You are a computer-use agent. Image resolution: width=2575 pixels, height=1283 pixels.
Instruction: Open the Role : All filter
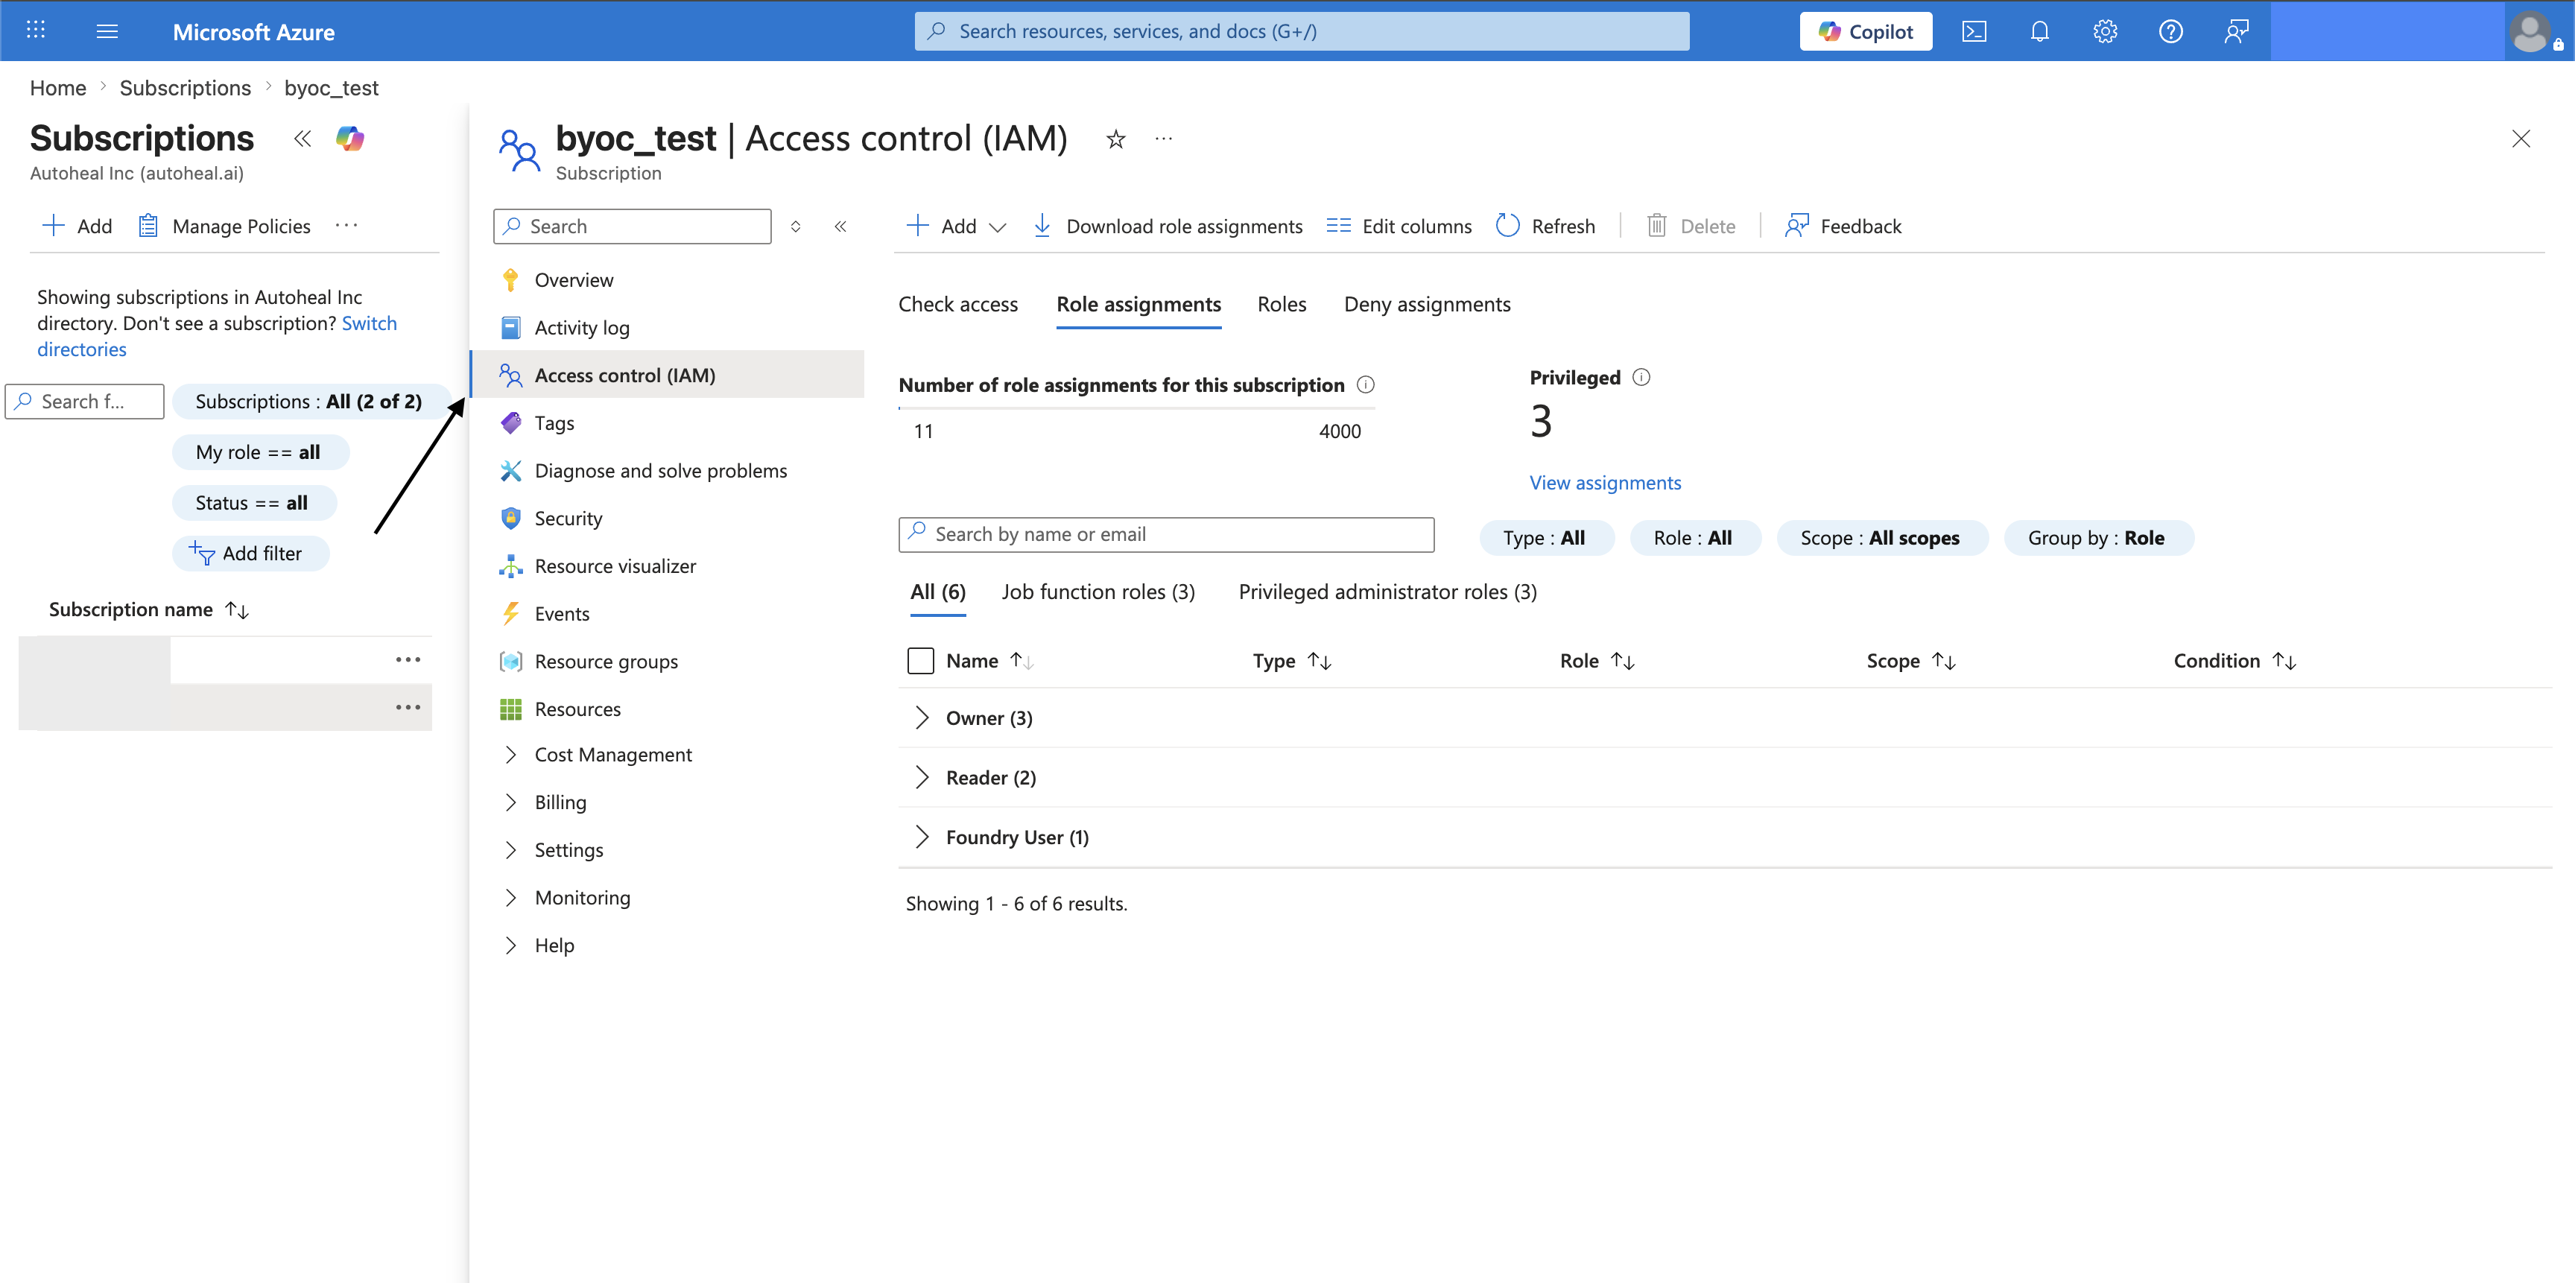(1694, 538)
